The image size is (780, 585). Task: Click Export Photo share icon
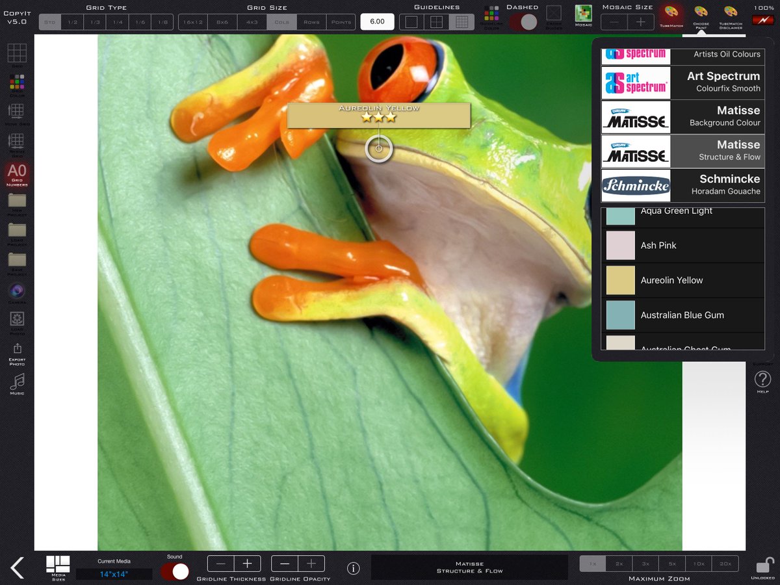pyautogui.click(x=17, y=350)
